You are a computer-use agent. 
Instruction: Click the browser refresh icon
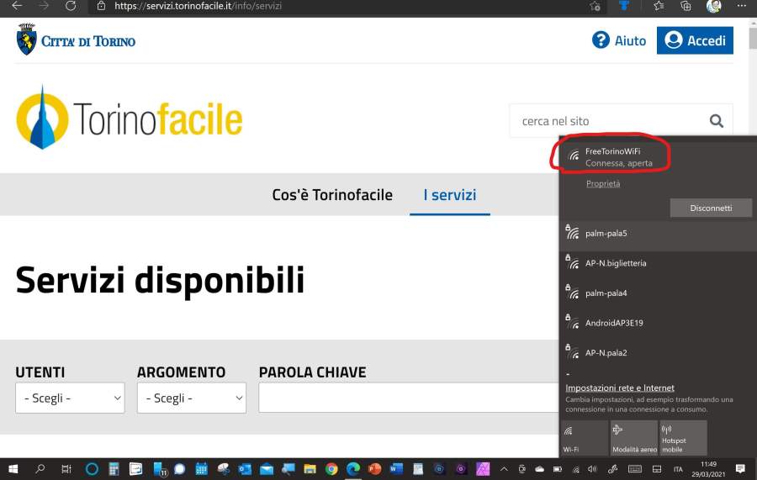pos(71,6)
